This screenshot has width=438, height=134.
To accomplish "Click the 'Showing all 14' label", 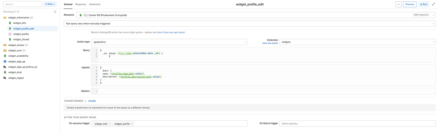I will pyautogui.click(x=11, y=12).
